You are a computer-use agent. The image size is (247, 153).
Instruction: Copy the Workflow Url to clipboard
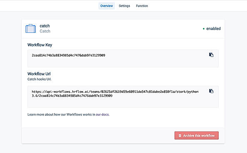tap(211, 91)
